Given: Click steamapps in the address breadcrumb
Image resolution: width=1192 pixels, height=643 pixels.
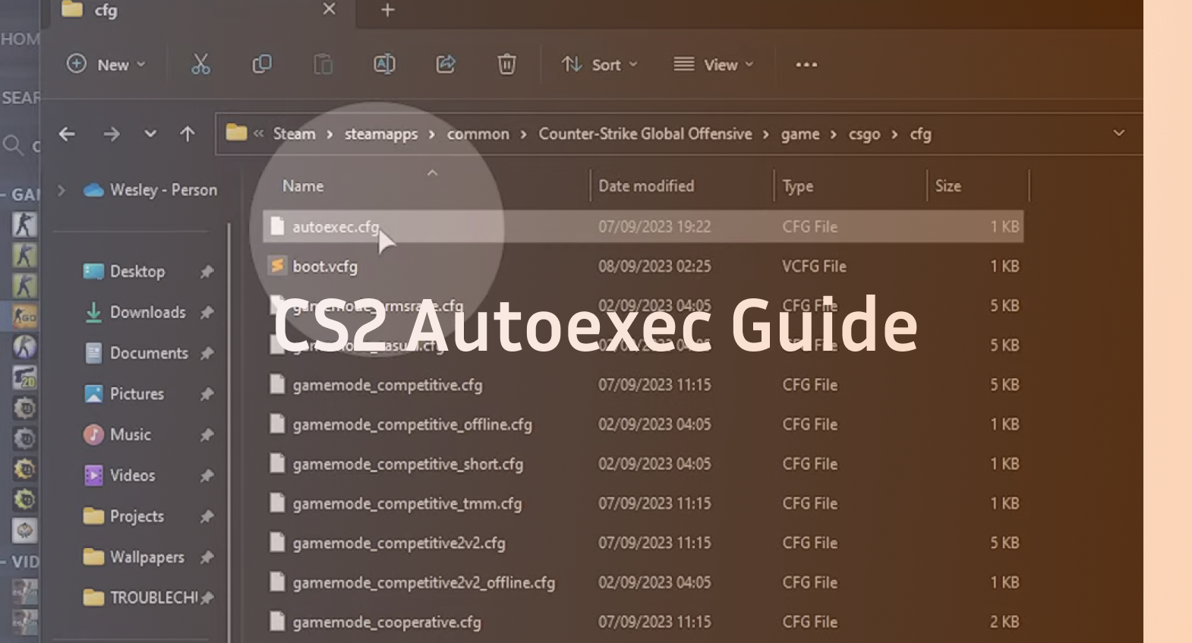Looking at the screenshot, I should 381,134.
